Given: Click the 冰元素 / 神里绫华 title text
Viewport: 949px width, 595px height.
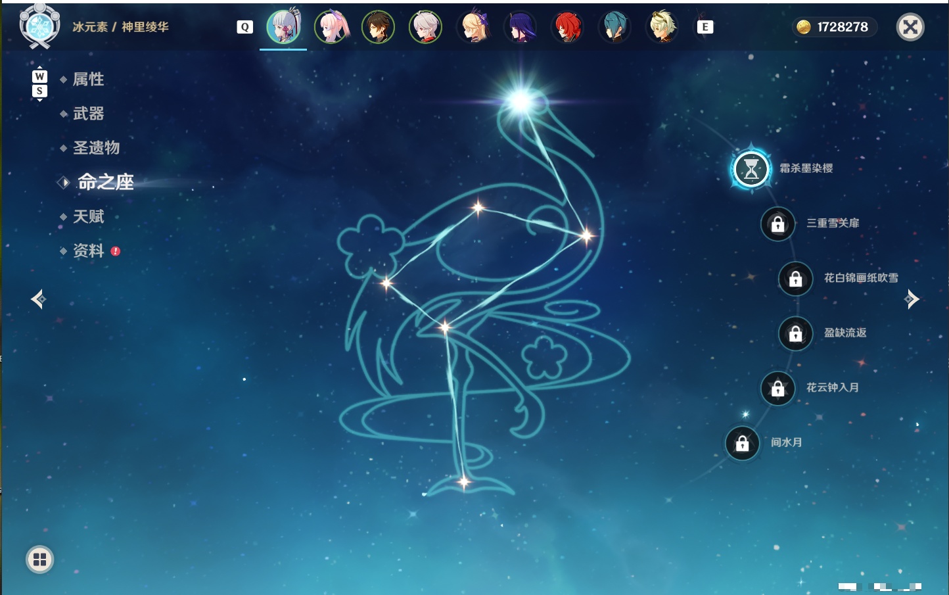Looking at the screenshot, I should [121, 27].
